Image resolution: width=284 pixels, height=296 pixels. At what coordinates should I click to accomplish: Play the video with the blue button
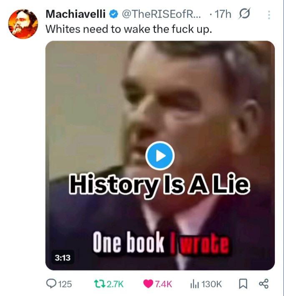pos(160,156)
